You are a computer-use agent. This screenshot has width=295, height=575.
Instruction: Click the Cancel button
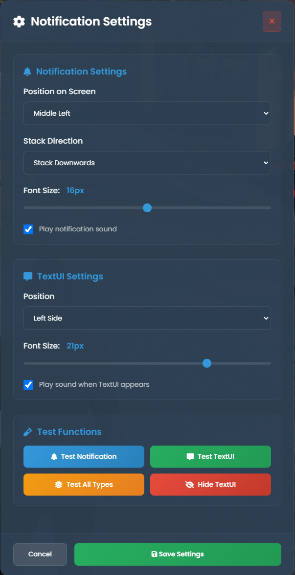(40, 554)
